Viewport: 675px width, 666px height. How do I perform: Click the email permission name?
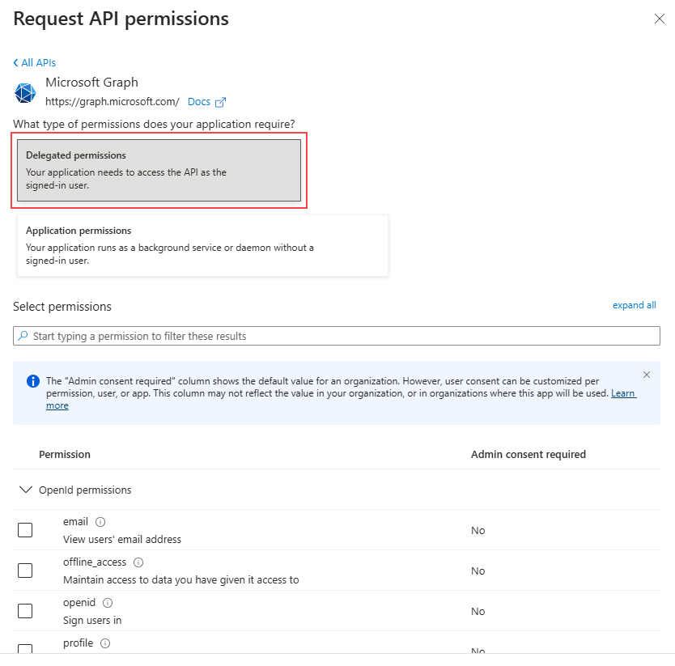[x=75, y=522]
